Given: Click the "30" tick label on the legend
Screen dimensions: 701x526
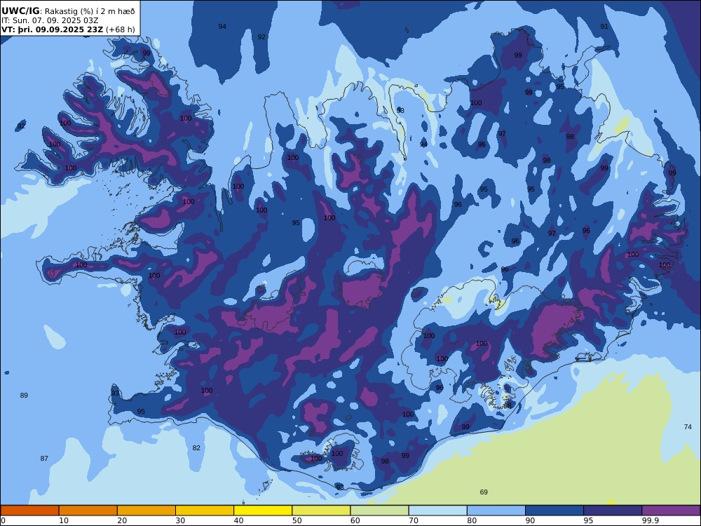Looking at the screenshot, I should point(180,520).
